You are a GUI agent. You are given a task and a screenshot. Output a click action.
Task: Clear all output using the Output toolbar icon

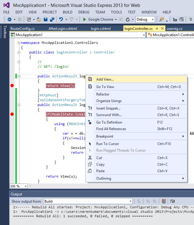click(x=164, y=201)
